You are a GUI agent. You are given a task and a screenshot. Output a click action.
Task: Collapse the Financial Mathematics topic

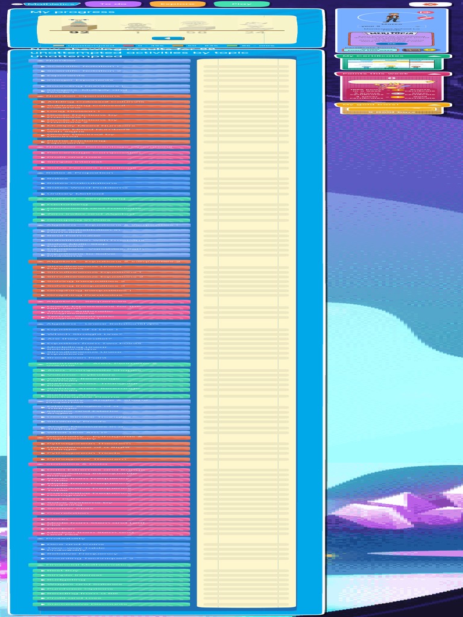pyautogui.click(x=110, y=565)
